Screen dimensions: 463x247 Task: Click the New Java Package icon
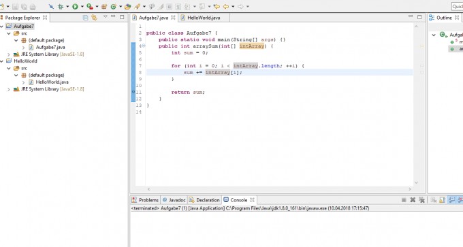click(104, 7)
